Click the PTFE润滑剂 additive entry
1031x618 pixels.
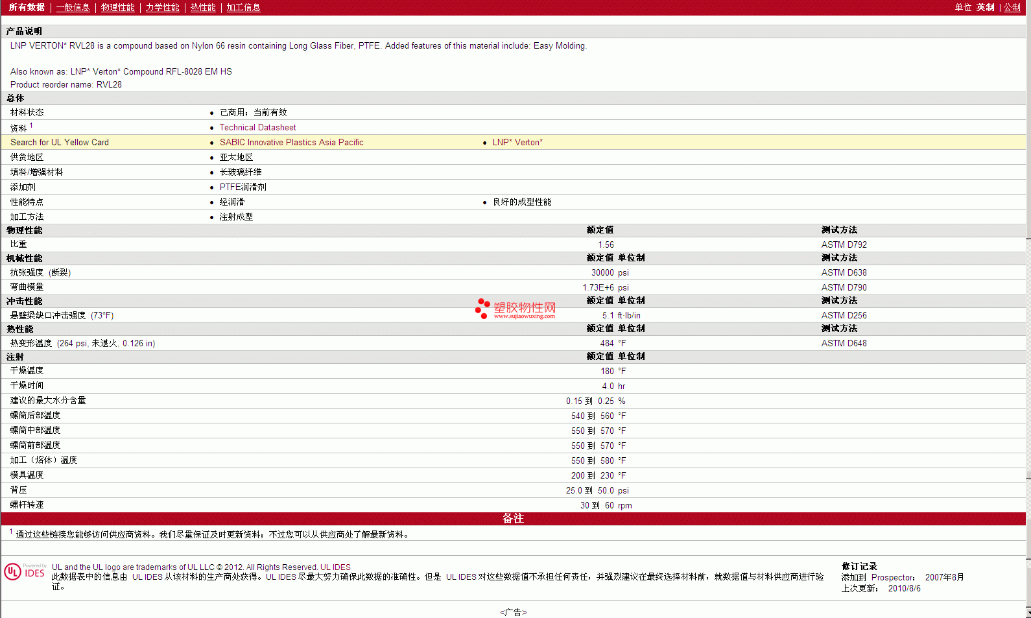(x=243, y=187)
